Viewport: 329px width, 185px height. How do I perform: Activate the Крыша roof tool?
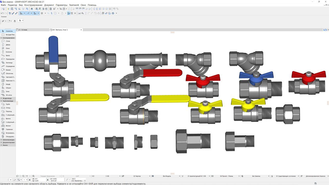pyautogui.click(x=8, y=70)
